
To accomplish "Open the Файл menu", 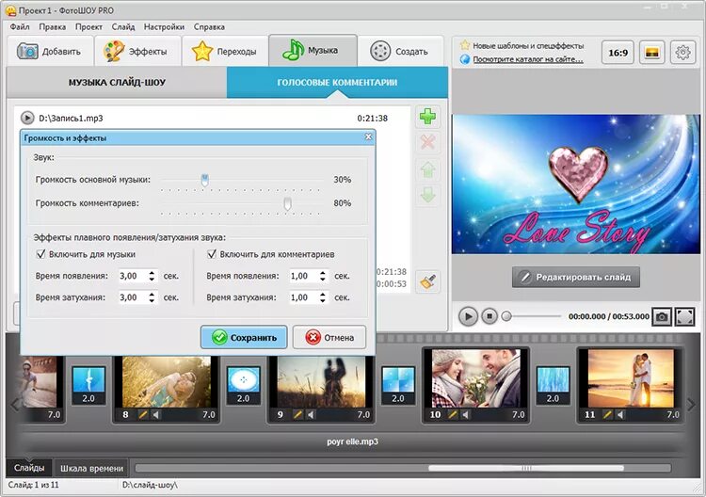I will [20, 27].
